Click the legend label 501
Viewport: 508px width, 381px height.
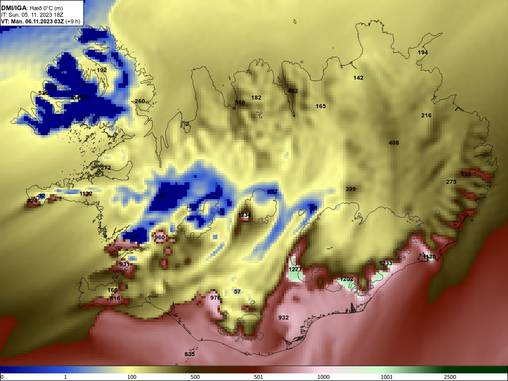(259, 377)
